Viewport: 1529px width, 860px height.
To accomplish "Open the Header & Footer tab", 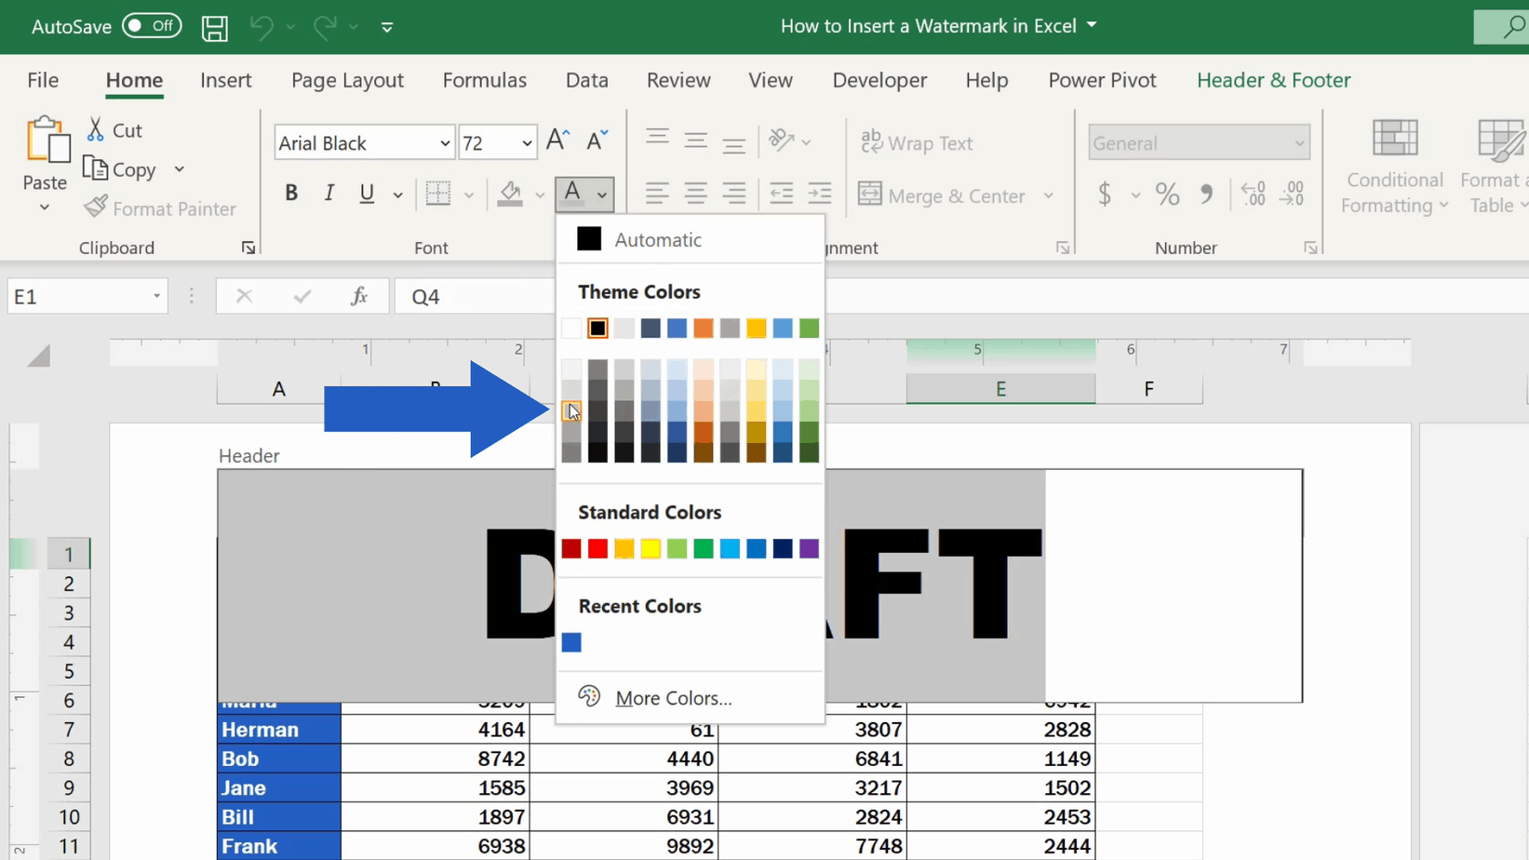I will [x=1273, y=80].
